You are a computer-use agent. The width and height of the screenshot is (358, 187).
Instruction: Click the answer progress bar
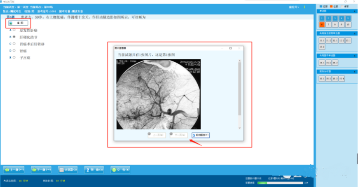[x=279, y=182]
